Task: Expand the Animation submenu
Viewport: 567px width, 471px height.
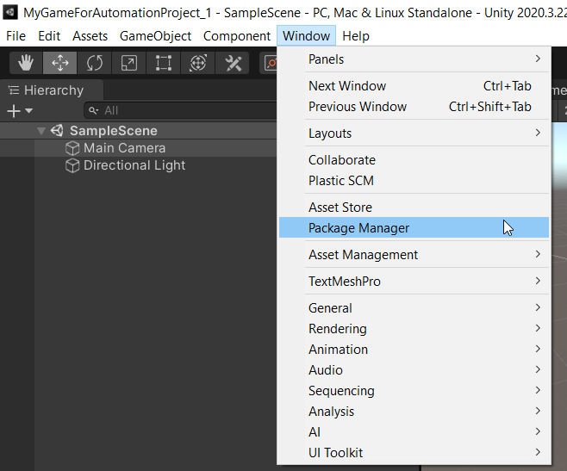Action: [x=414, y=350]
